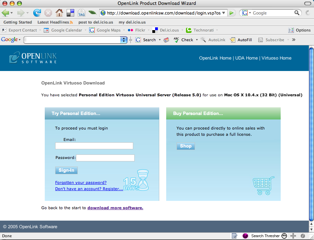Go to the Home page icon
Viewport: 314px width, 240px height.
pyautogui.click(x=59, y=13)
